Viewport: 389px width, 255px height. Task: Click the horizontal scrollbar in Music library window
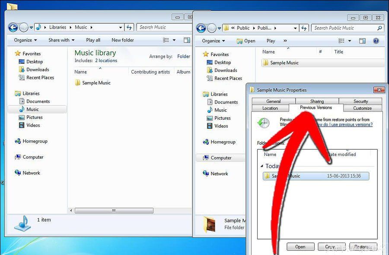[114, 211]
